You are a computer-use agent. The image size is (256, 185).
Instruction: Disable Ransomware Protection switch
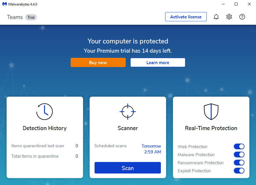tap(239, 163)
